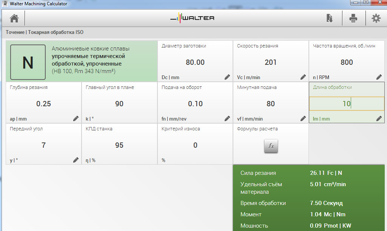Click the Диаметр заготовки label

pyautogui.click(x=184, y=46)
